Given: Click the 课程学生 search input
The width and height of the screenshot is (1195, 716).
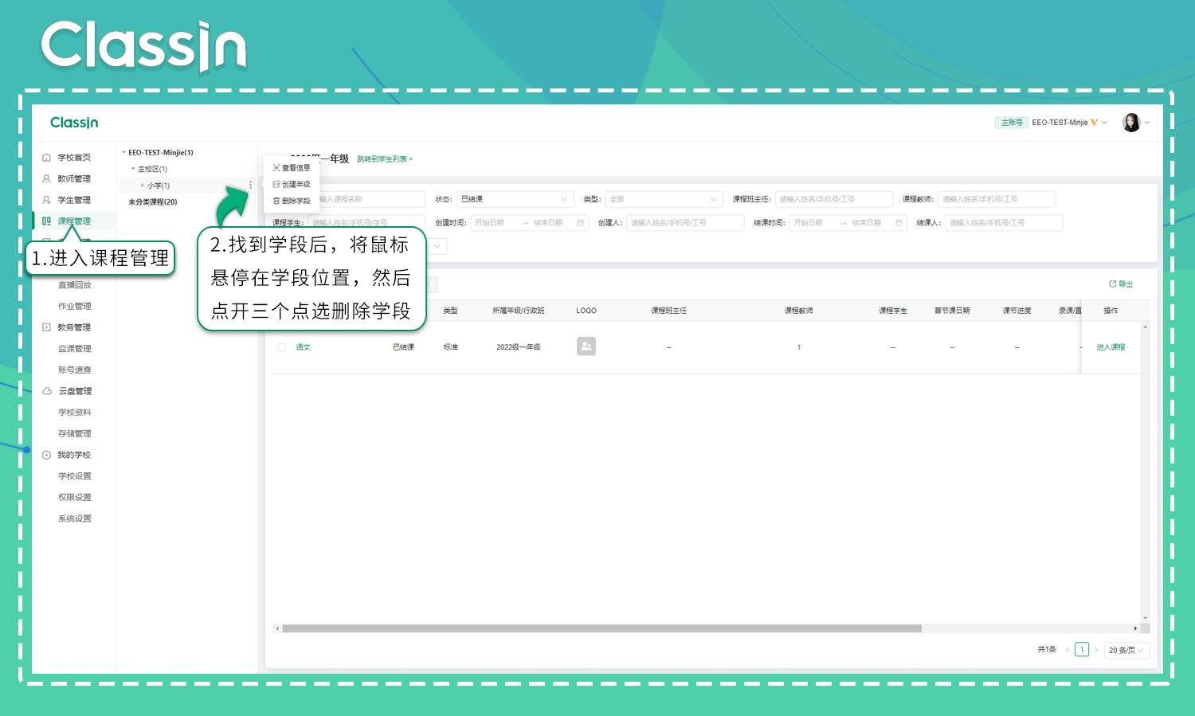Looking at the screenshot, I should [366, 223].
